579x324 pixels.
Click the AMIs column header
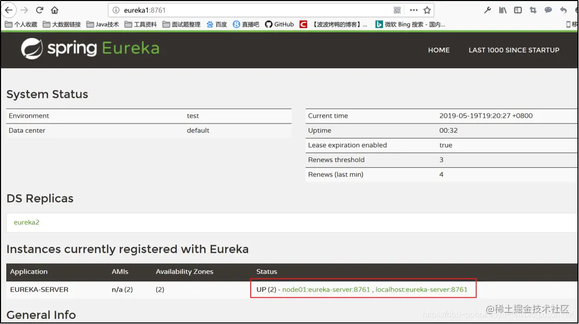[120, 271]
